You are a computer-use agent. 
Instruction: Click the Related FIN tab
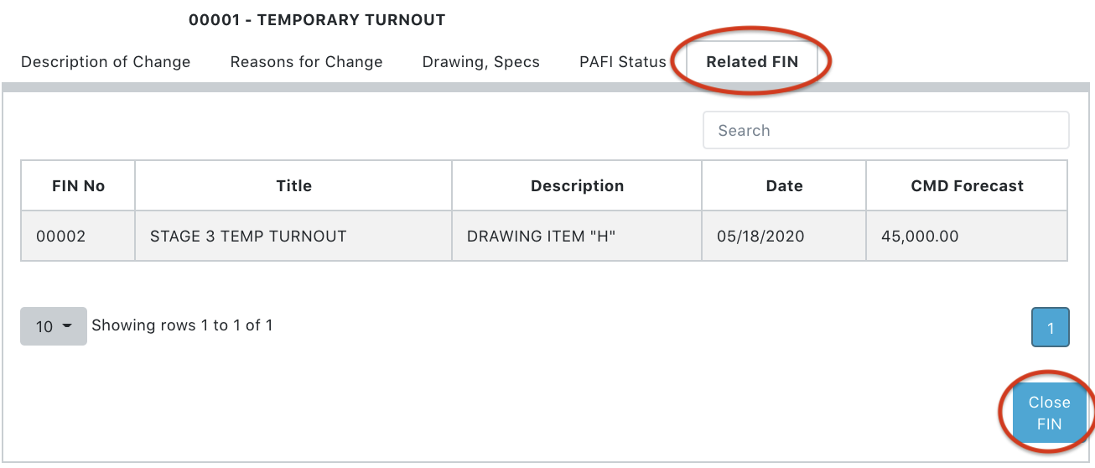[752, 62]
